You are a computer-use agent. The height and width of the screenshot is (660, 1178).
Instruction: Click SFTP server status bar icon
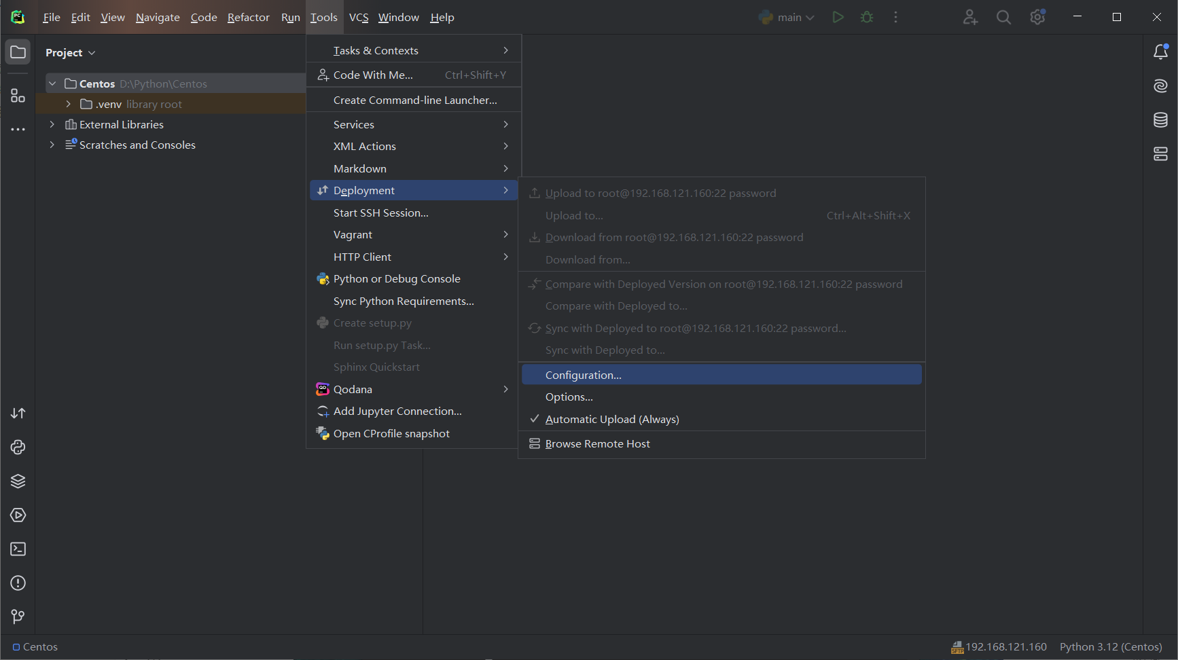click(957, 647)
